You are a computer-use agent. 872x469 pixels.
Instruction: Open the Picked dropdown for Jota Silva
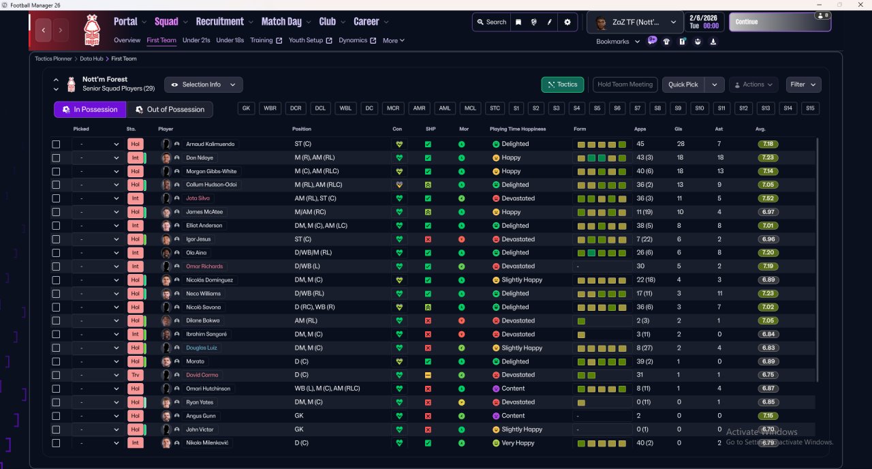click(x=99, y=198)
